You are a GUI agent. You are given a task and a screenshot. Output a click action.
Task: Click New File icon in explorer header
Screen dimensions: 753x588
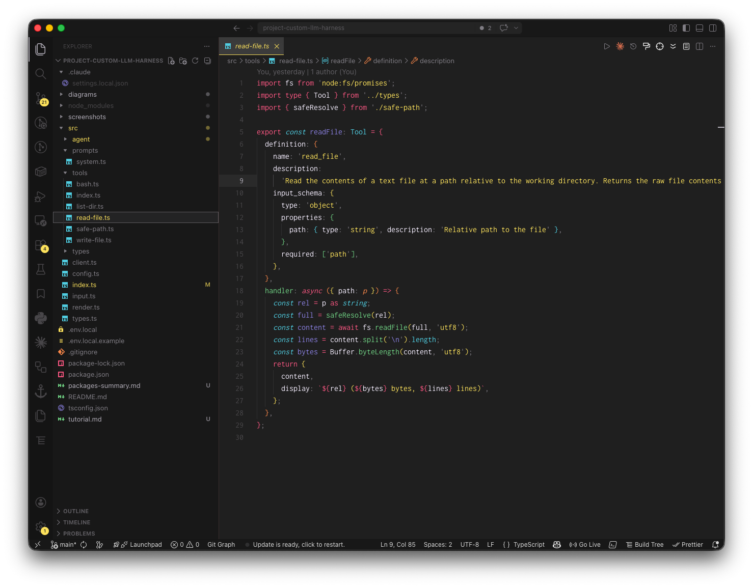(171, 61)
